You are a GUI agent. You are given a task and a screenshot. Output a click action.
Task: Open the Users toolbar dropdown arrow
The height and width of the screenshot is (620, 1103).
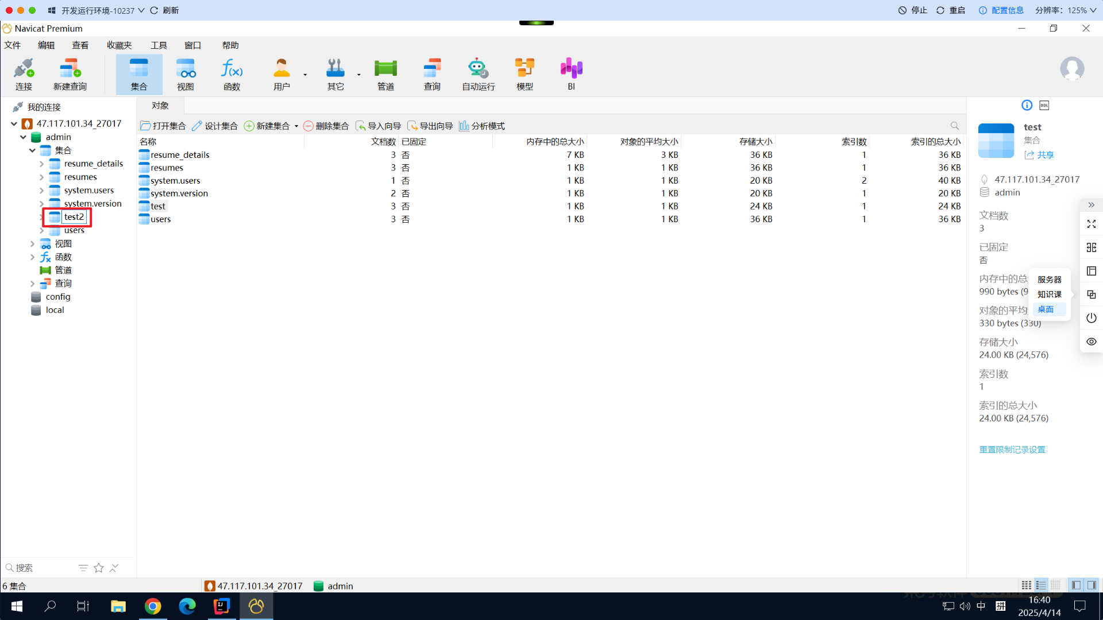pyautogui.click(x=305, y=75)
